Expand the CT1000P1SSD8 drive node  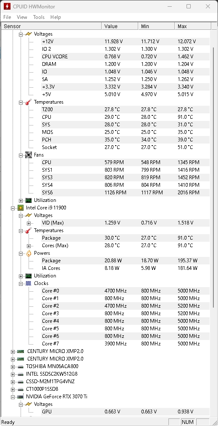pyautogui.click(x=13, y=389)
